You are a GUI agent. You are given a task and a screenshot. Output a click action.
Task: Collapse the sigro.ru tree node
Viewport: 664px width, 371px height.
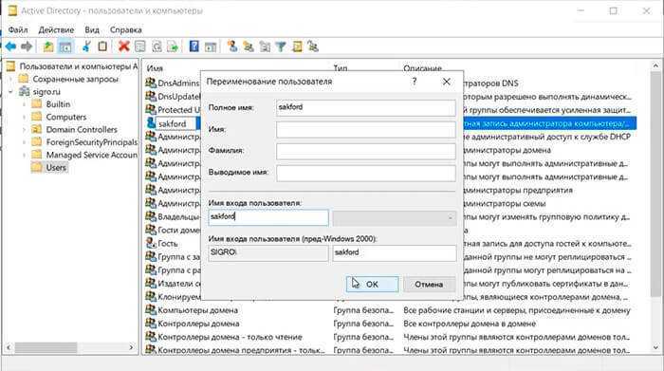(11, 91)
